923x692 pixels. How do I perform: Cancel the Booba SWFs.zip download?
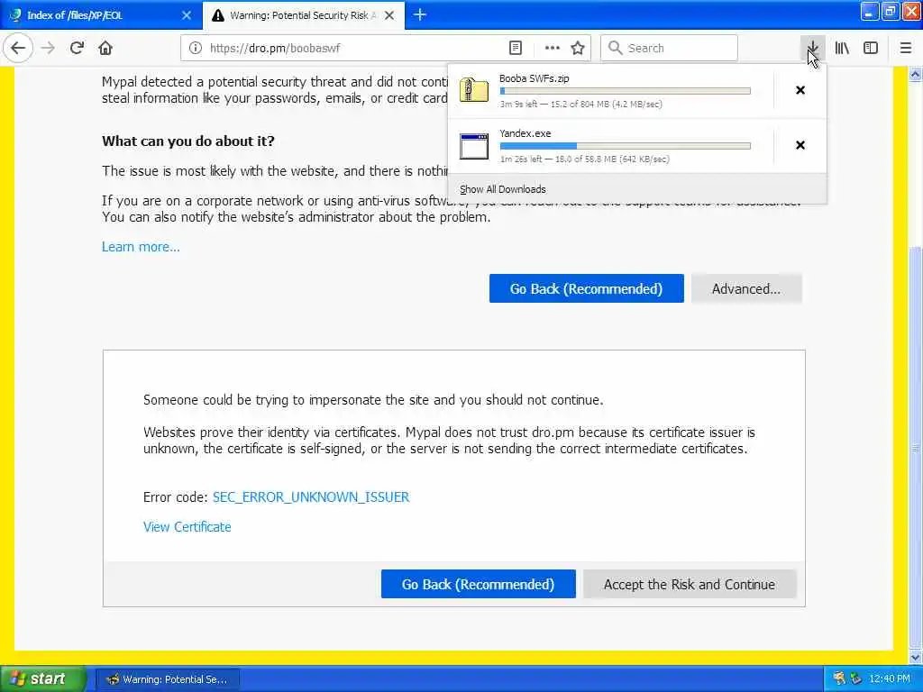pyautogui.click(x=800, y=90)
